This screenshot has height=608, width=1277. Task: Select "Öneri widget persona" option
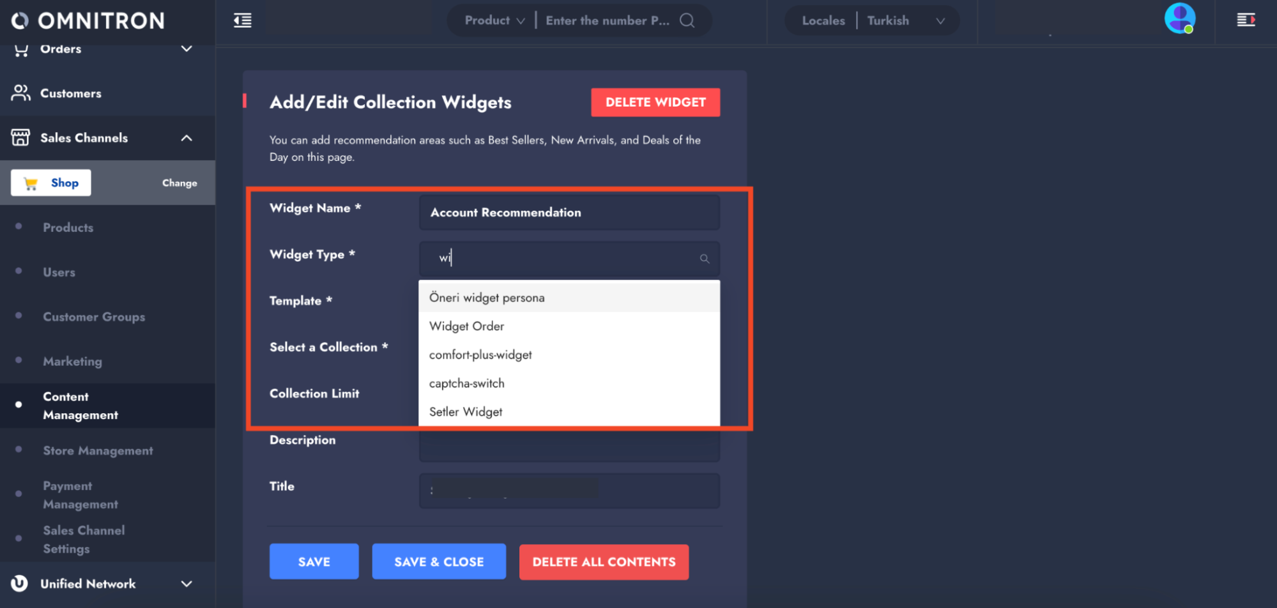(487, 298)
